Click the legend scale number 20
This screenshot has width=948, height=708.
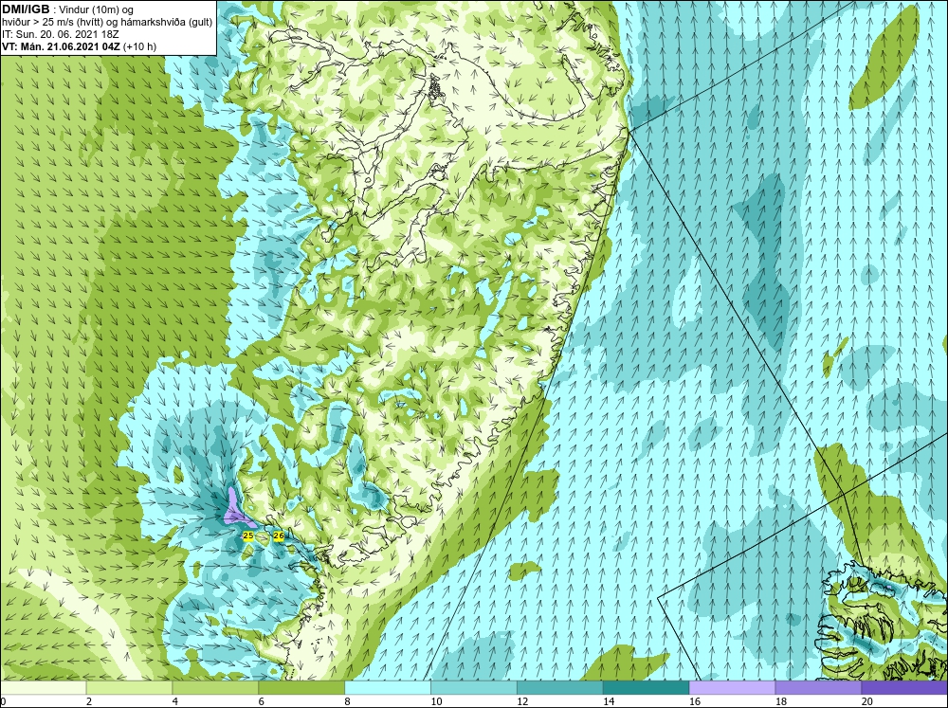point(867,701)
